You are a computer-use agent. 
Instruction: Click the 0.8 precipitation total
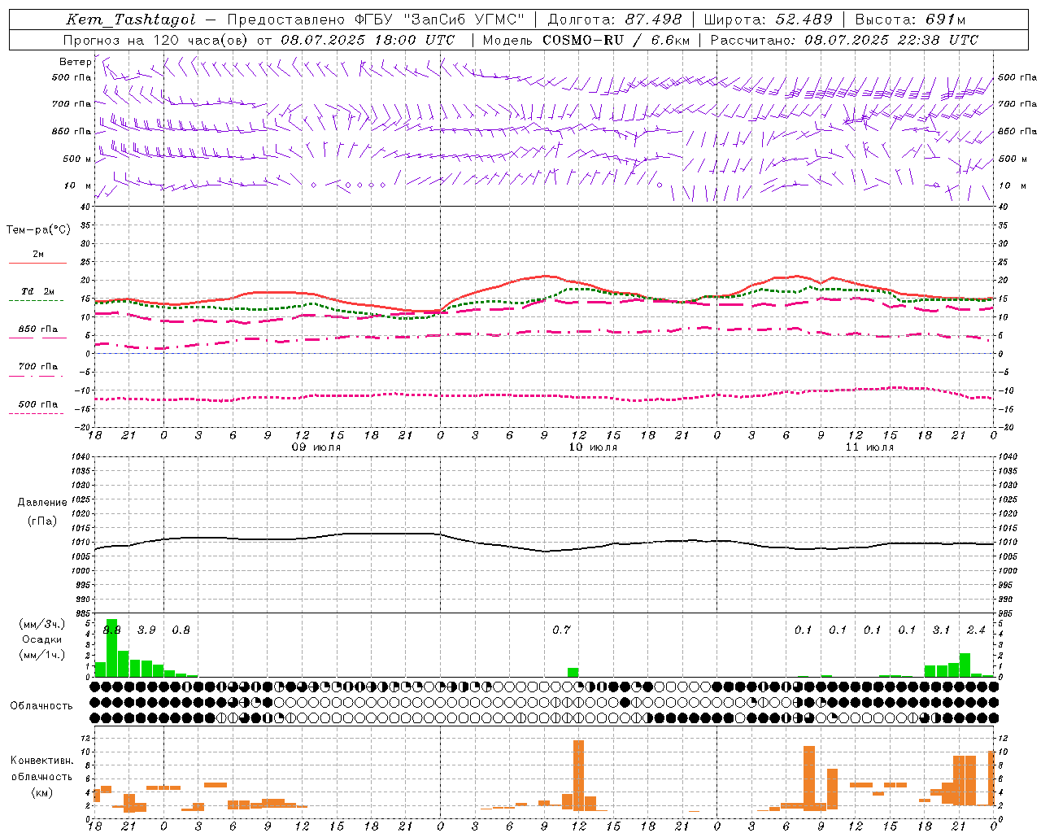pos(181,630)
